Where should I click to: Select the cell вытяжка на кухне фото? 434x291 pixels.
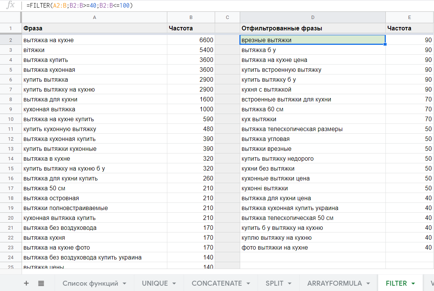point(94,247)
